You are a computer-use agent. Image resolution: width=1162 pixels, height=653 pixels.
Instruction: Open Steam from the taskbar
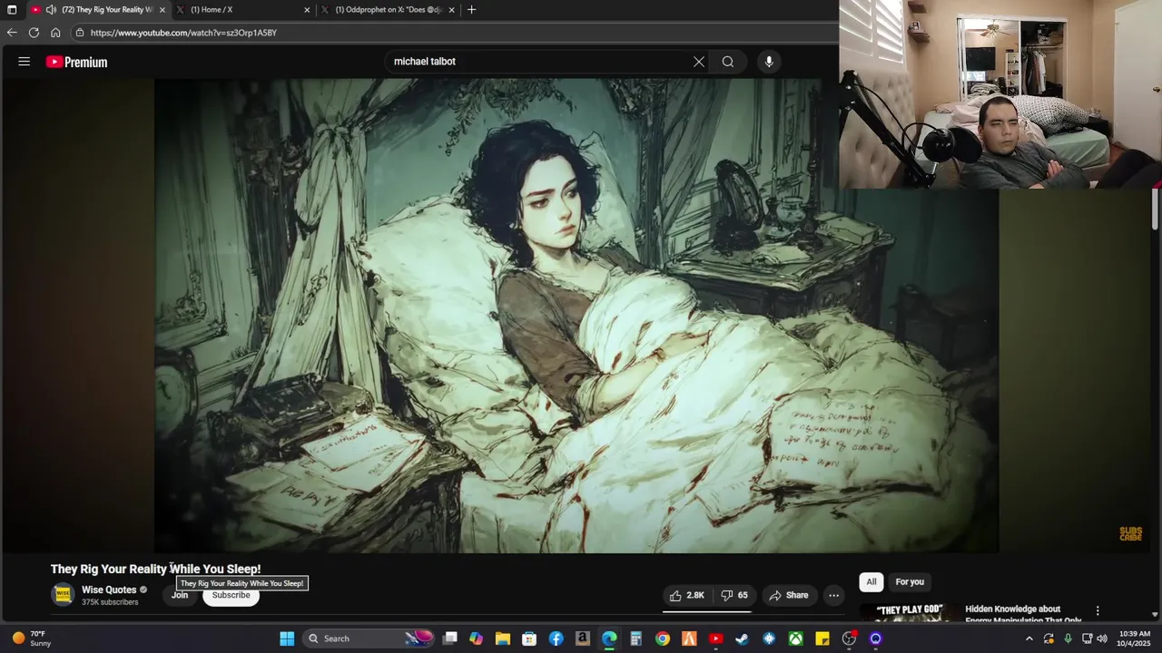tap(742, 638)
